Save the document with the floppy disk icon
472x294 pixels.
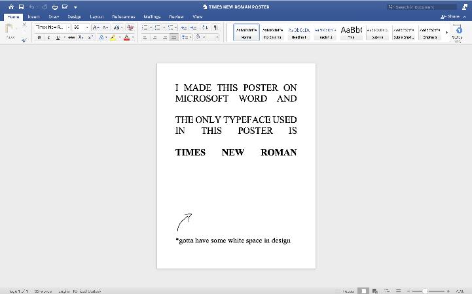click(21, 7)
